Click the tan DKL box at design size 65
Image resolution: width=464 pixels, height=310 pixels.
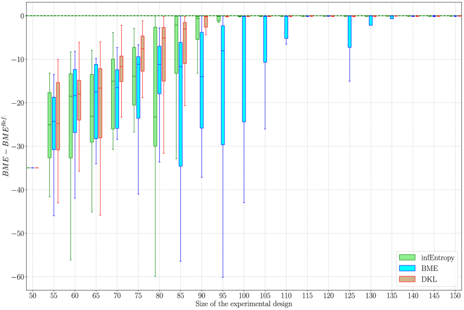pos(101,103)
